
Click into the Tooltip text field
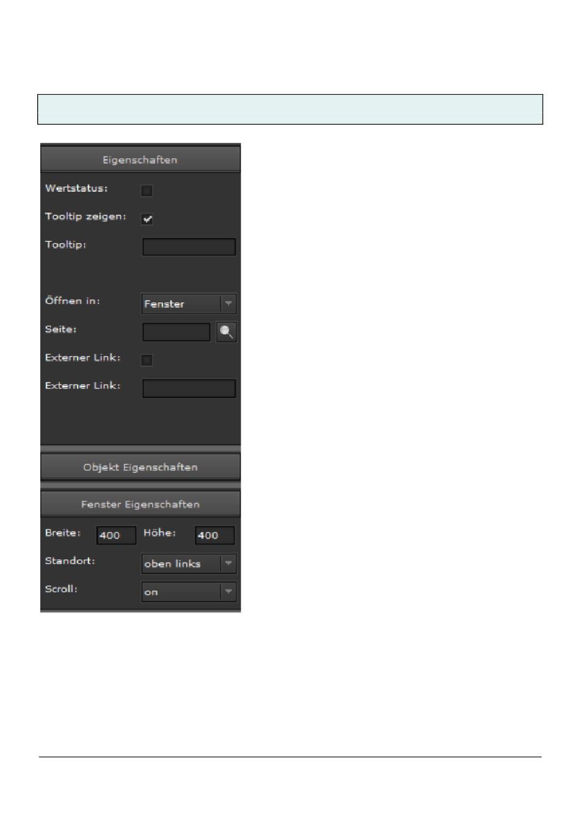(189, 247)
